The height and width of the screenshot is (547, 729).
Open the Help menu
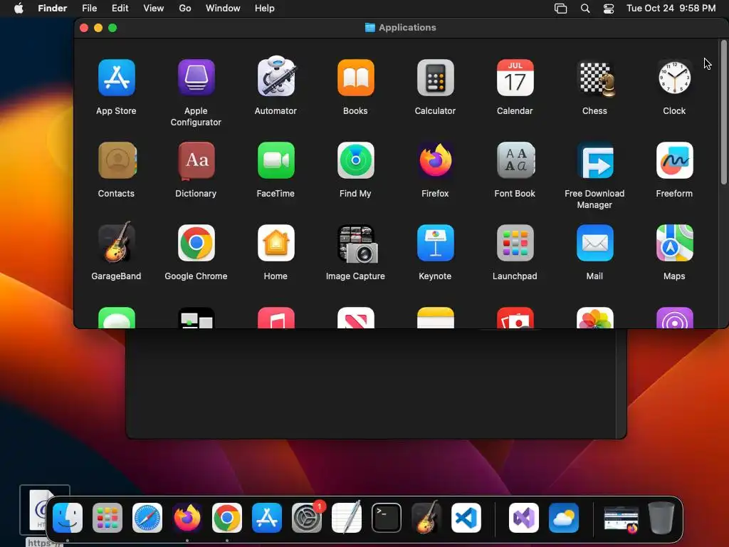coord(265,8)
